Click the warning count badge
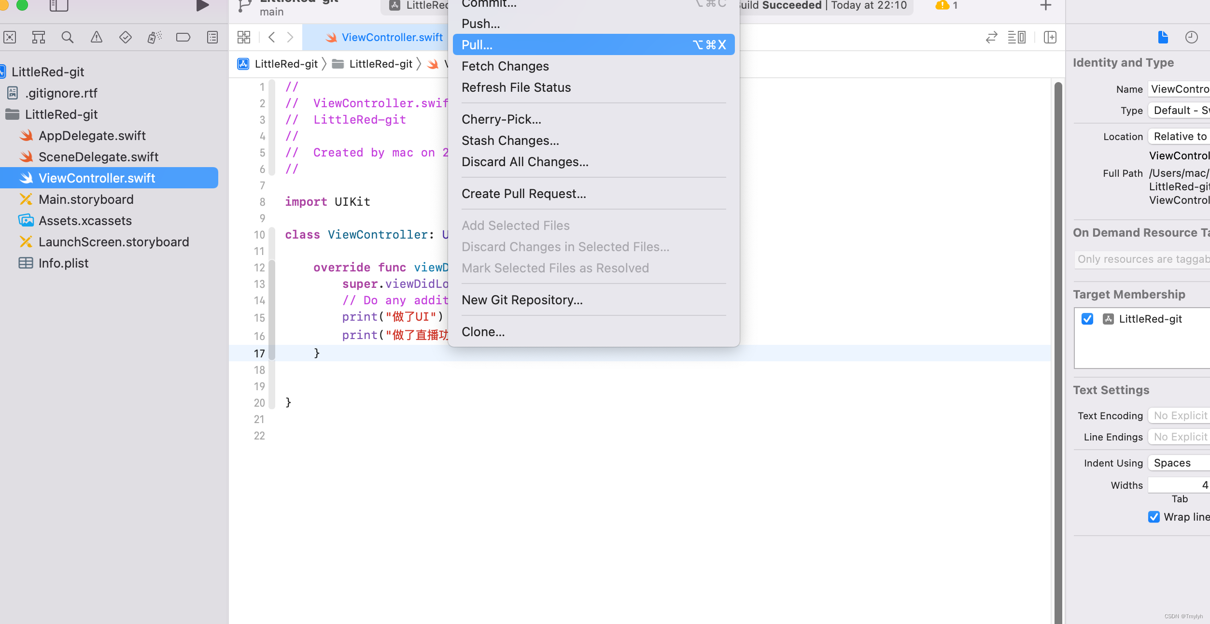Image resolution: width=1210 pixels, height=624 pixels. (x=946, y=6)
